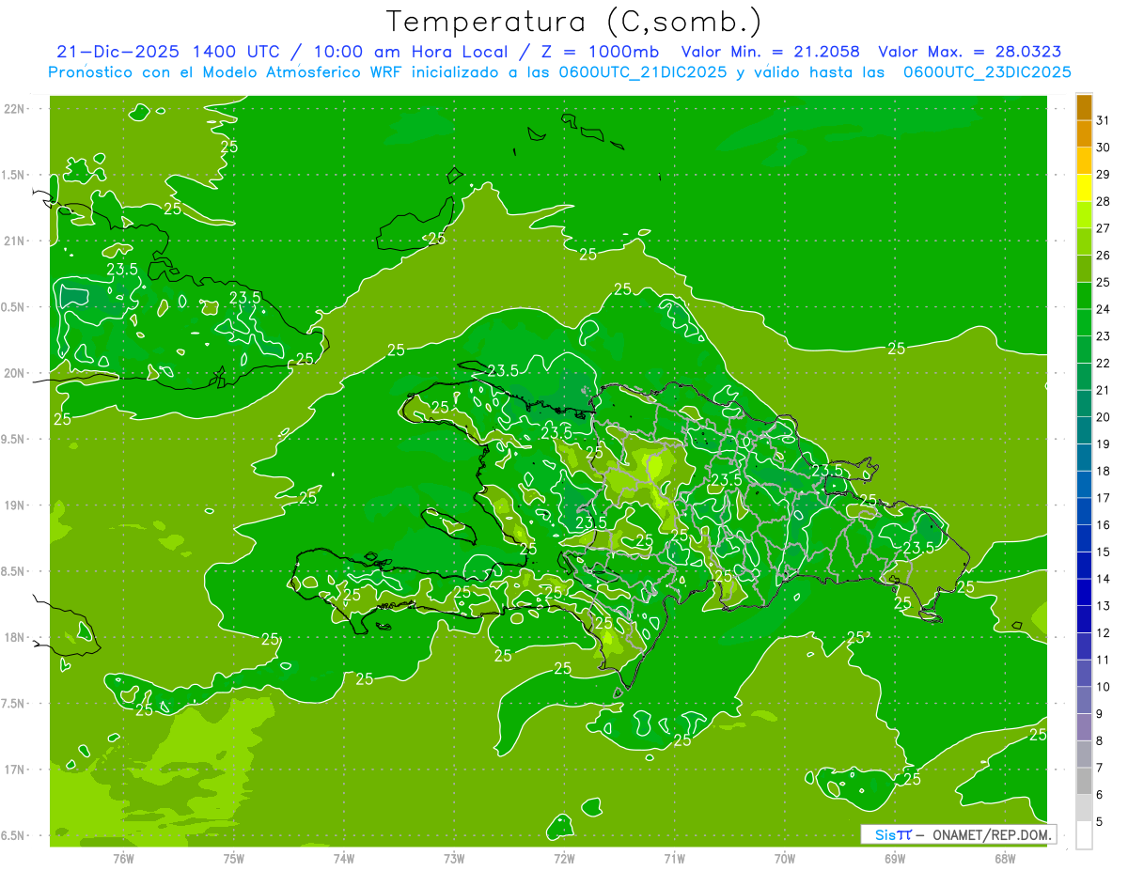Click the 22N latitude axis label

[15, 109]
